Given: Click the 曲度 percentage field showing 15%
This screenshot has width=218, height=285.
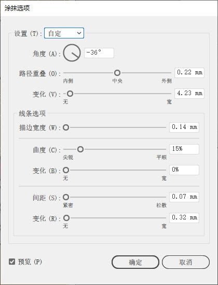Looking at the screenshot, I should click(x=184, y=149).
